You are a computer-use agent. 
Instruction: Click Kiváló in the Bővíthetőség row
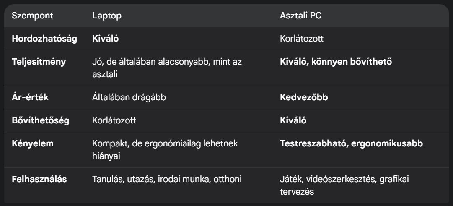click(x=293, y=120)
